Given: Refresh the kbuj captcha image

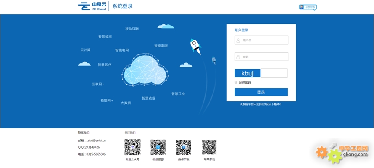Looking at the screenshot, I should click(x=247, y=73).
